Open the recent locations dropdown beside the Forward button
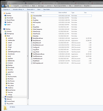103x111 pixels. click(x=8, y=6)
